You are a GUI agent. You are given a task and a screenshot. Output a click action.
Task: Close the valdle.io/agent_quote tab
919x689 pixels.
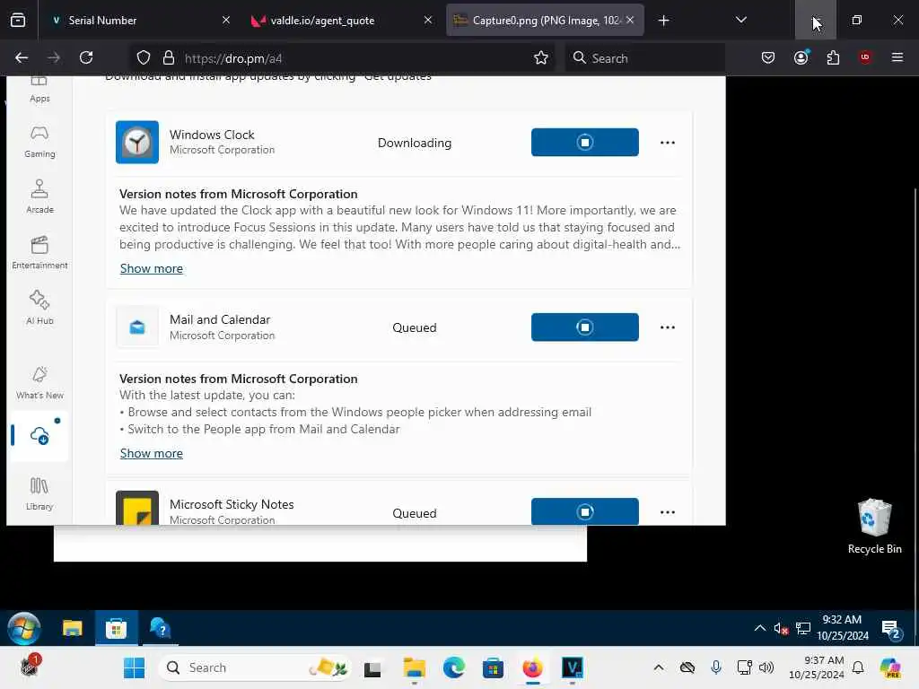(428, 20)
